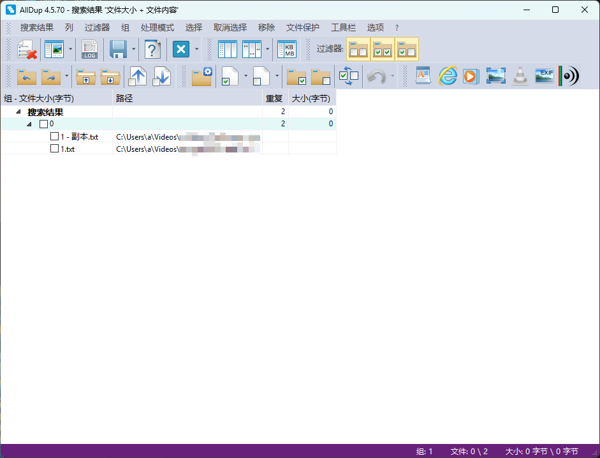Image resolution: width=600 pixels, height=458 pixels.
Task: Click the LOG file icon in toolbar
Action: [x=90, y=49]
